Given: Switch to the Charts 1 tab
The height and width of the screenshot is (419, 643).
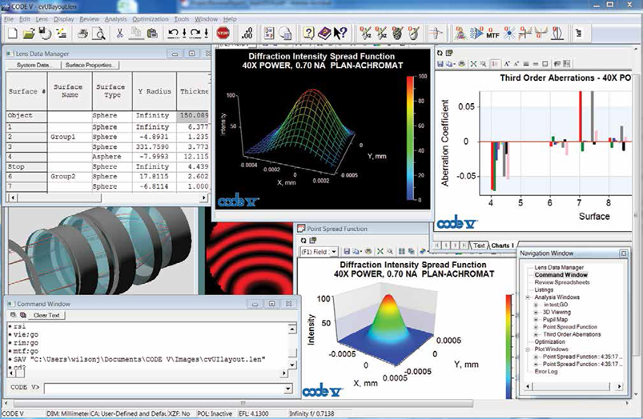Looking at the screenshot, I should pos(503,245).
